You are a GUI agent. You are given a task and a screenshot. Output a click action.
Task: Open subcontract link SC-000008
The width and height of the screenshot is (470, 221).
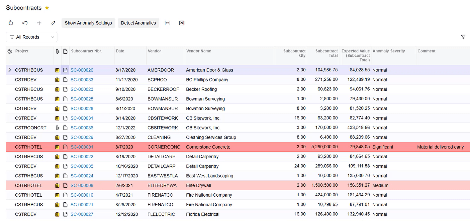click(x=82, y=186)
